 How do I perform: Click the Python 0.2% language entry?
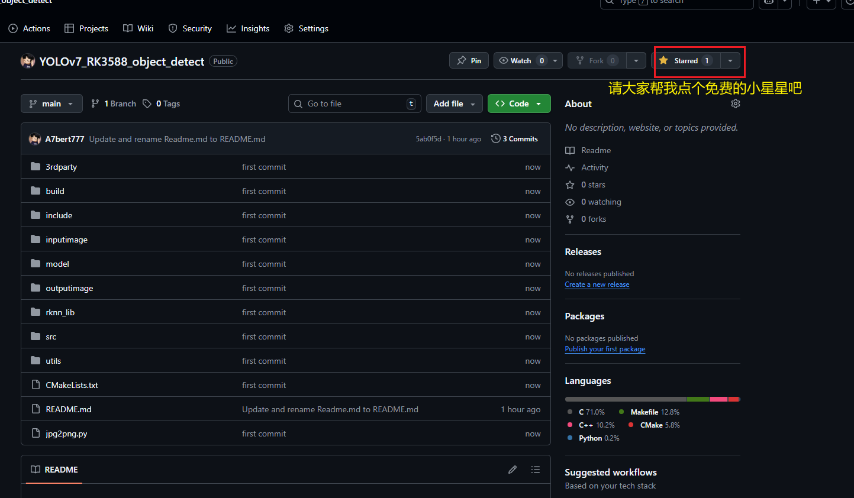click(593, 438)
